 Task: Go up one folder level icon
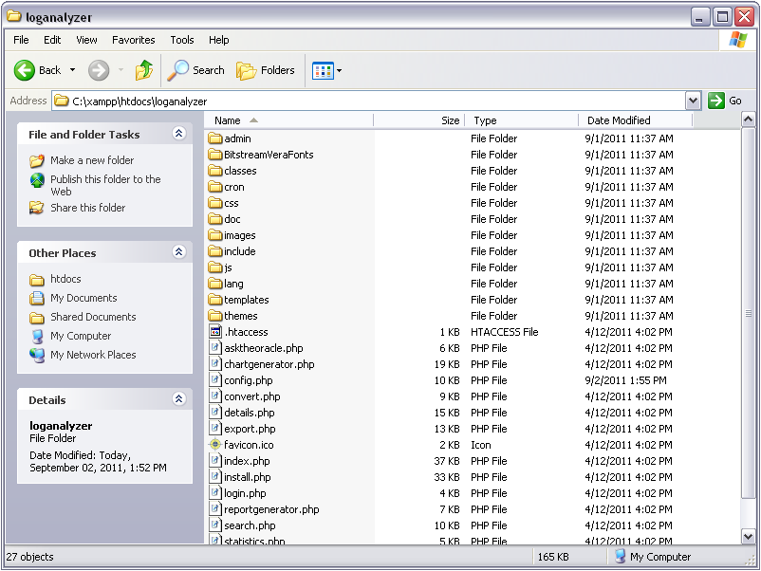143,70
